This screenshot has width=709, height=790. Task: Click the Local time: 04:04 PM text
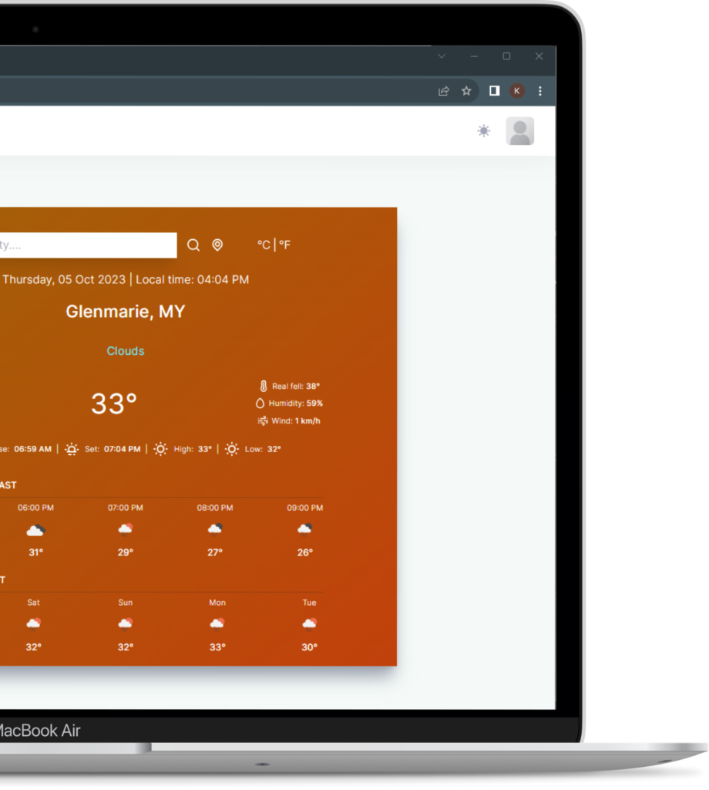pyautogui.click(x=192, y=279)
